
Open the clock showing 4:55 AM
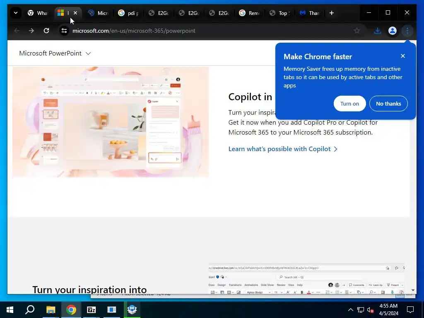(388, 310)
